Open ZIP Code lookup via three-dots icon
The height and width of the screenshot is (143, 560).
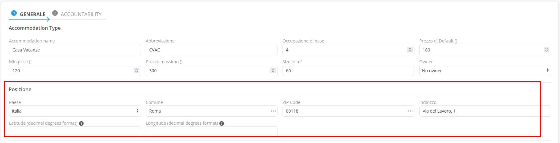tap(410, 111)
